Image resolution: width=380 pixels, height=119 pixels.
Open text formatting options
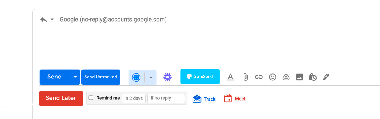(x=230, y=77)
